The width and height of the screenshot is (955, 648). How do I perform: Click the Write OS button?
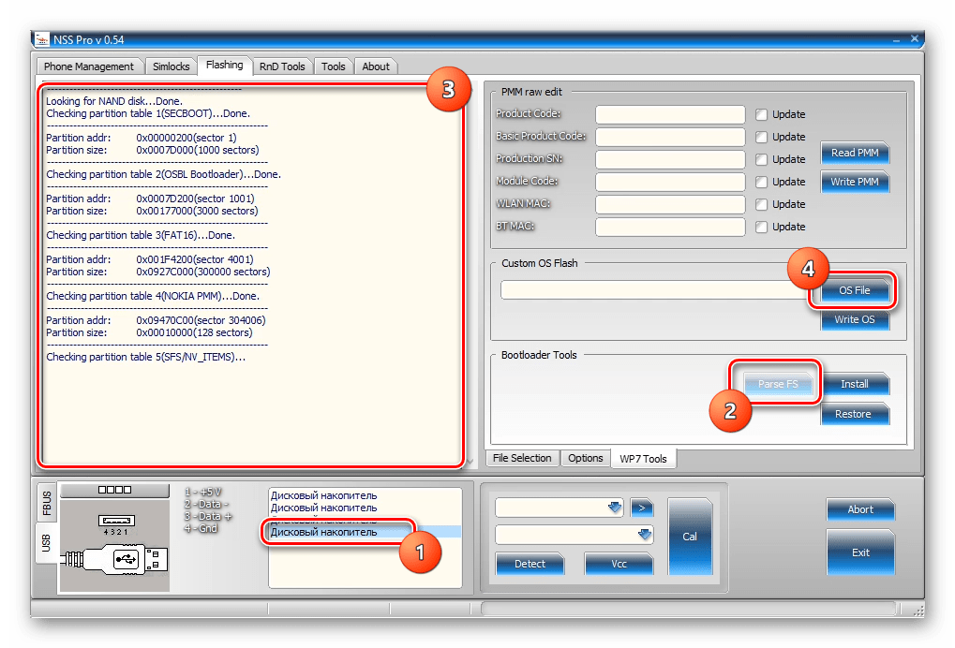(855, 319)
